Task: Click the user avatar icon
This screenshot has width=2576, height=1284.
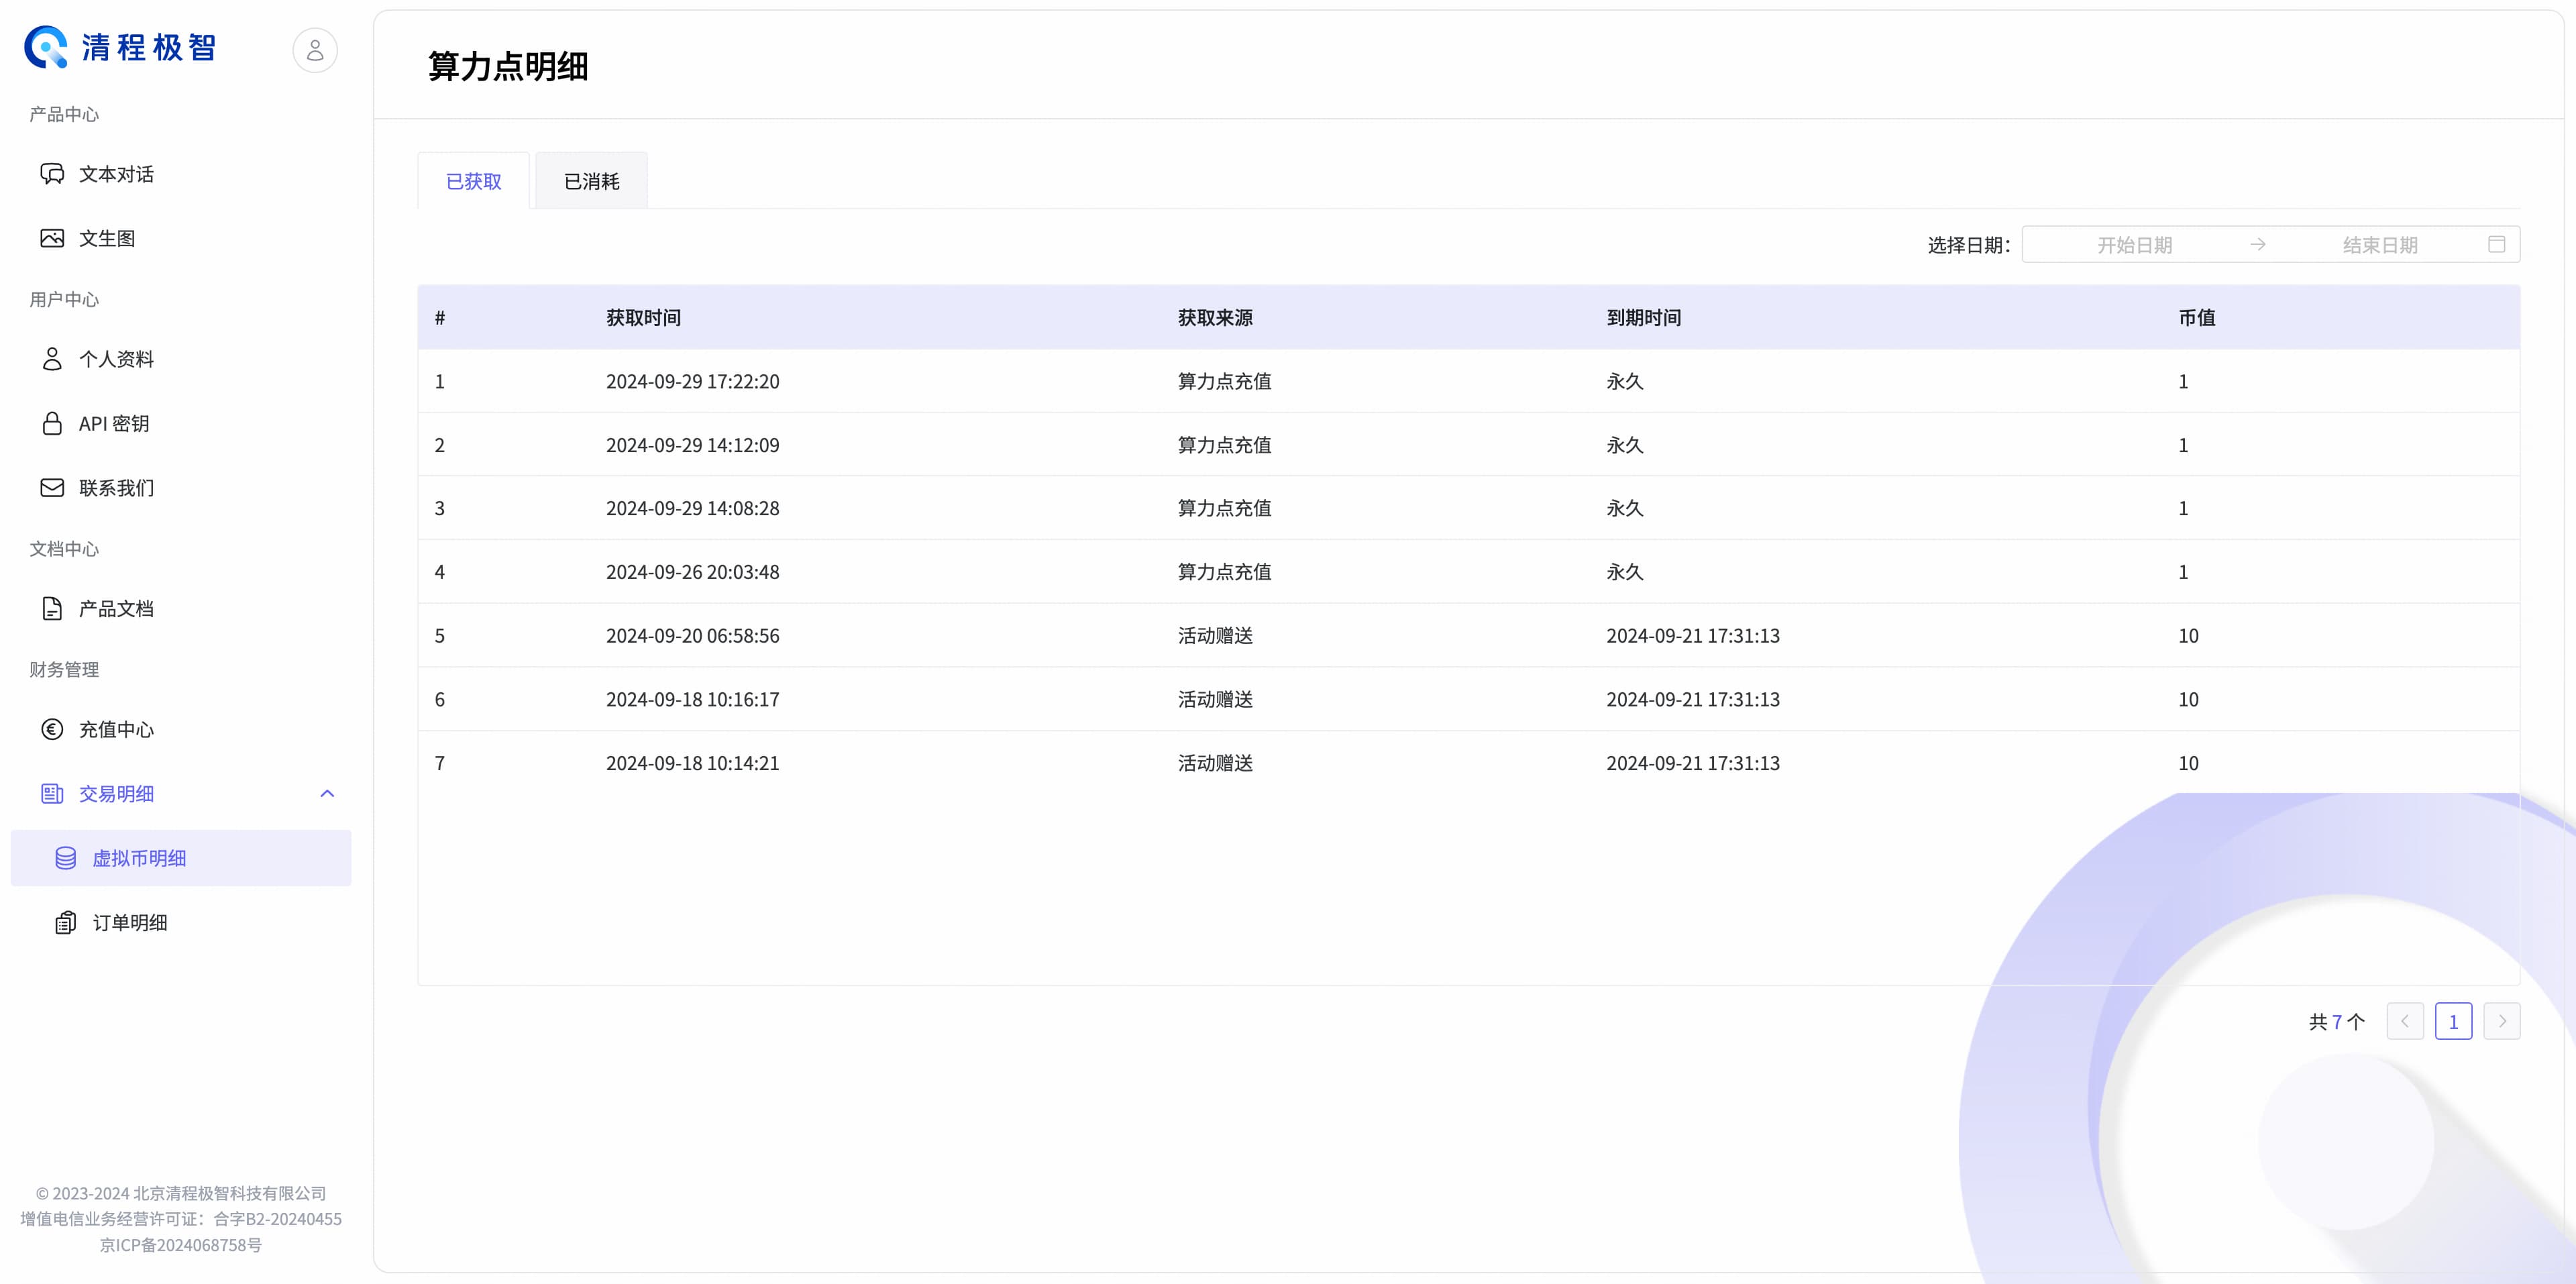Action: 315,49
